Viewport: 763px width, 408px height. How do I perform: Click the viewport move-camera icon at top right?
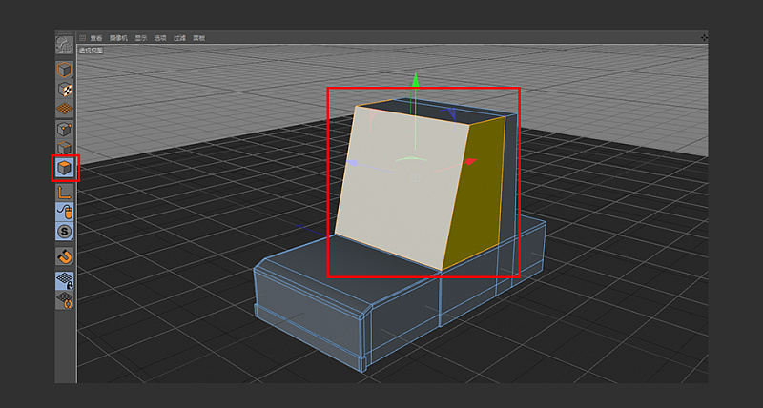pyautogui.click(x=704, y=38)
